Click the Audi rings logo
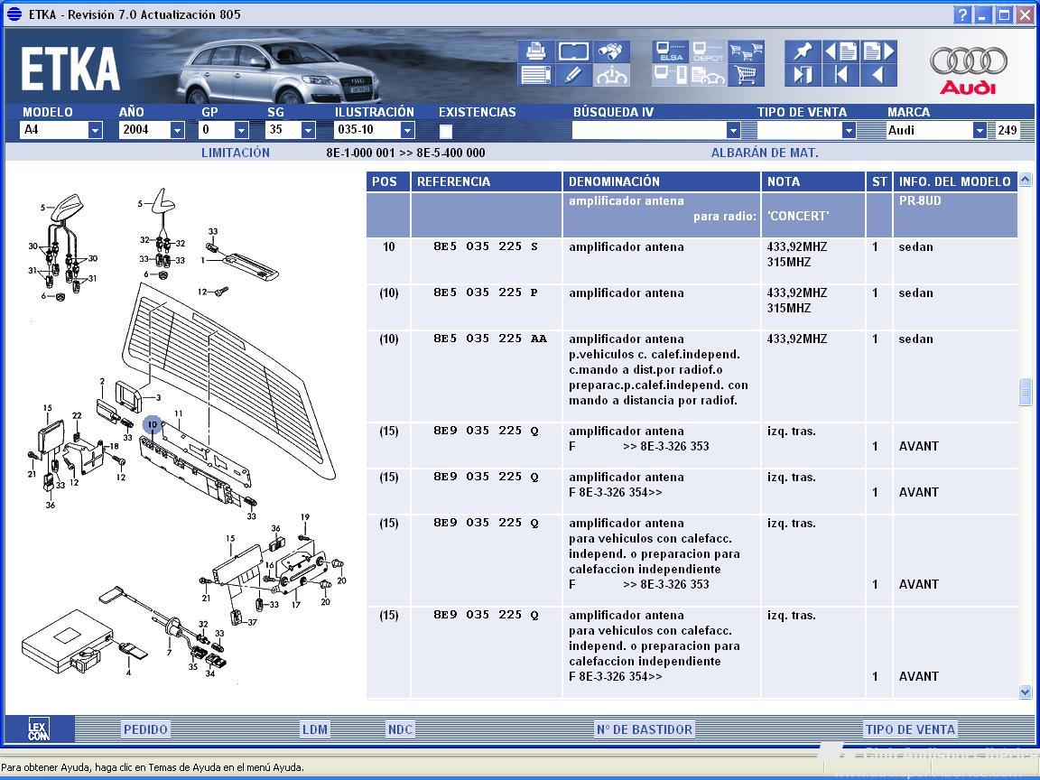The image size is (1040, 780). pos(969,61)
